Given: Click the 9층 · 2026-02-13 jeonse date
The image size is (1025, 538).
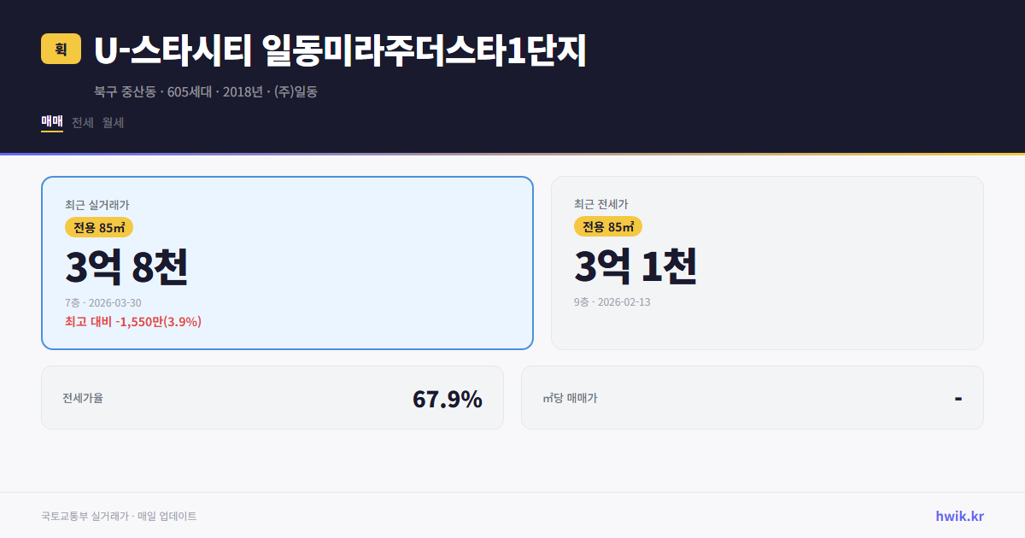Looking at the screenshot, I should pyautogui.click(x=612, y=301).
